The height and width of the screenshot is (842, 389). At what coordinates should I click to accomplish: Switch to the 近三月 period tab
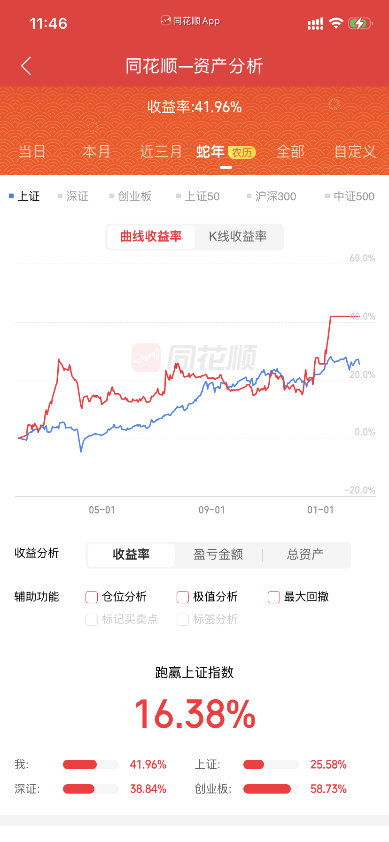point(161,152)
